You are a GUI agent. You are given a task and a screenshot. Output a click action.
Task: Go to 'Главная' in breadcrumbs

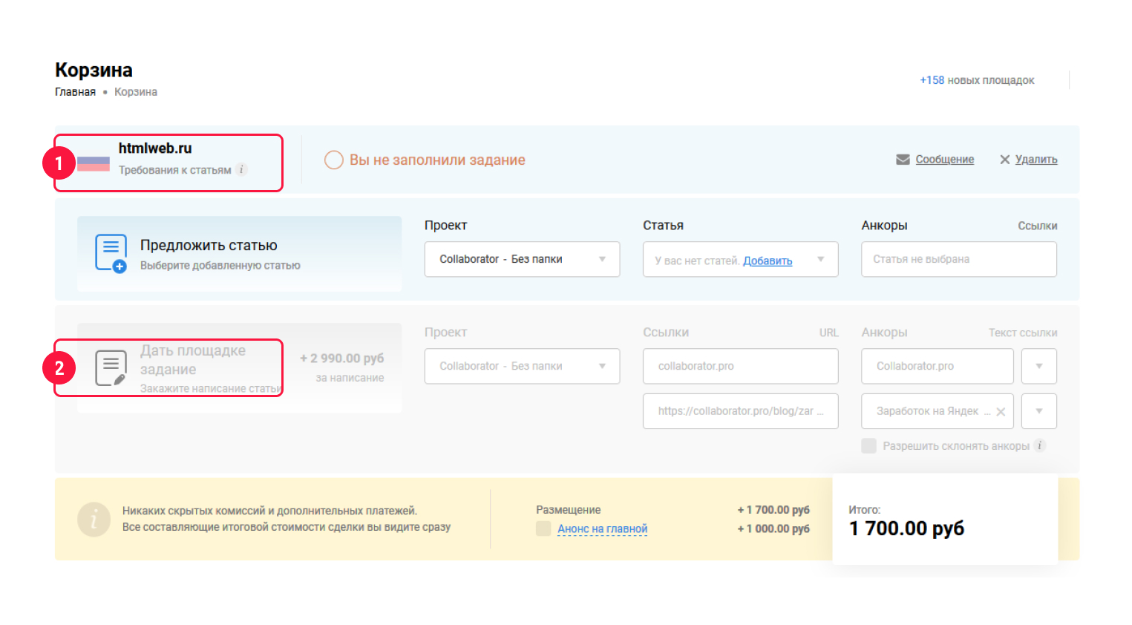pyautogui.click(x=75, y=92)
